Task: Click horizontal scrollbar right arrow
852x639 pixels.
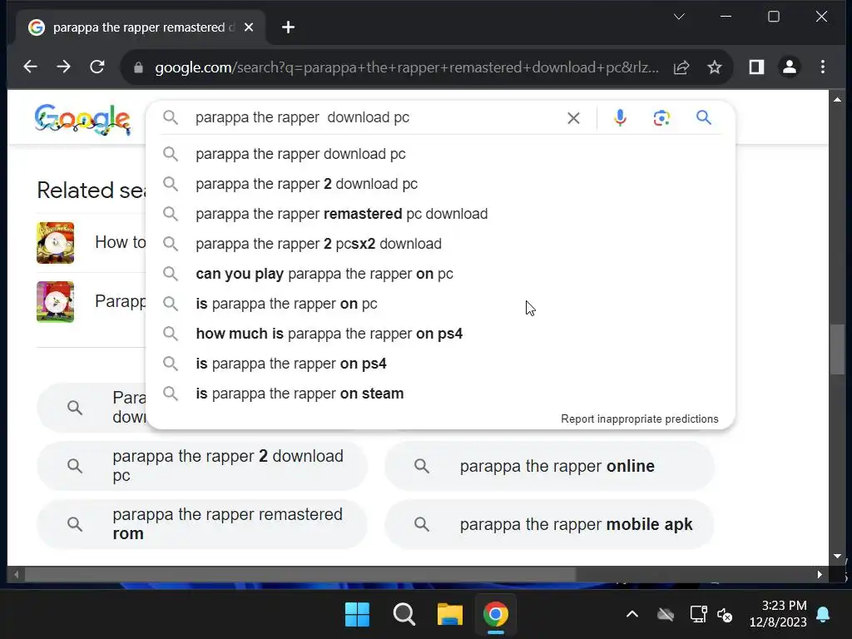Action: pos(820,574)
